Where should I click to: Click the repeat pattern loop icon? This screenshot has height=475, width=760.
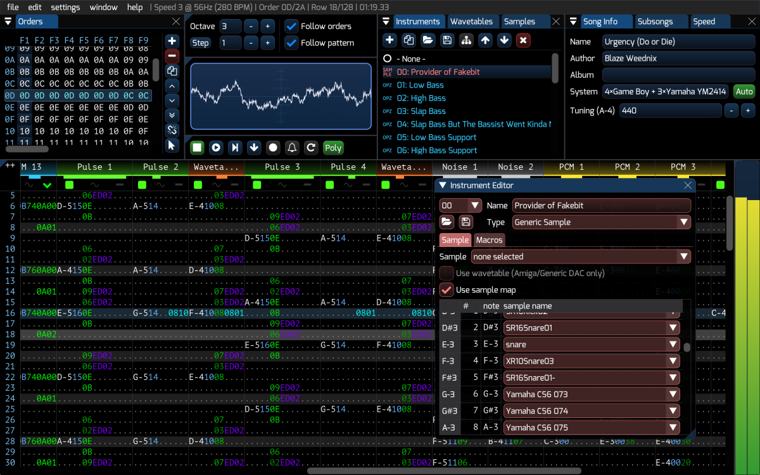click(311, 148)
